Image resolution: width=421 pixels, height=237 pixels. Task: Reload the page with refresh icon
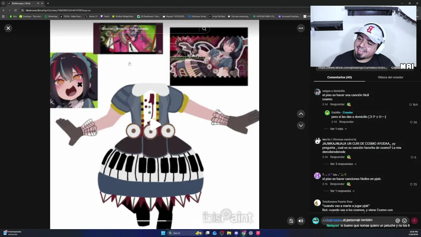click(x=15, y=10)
